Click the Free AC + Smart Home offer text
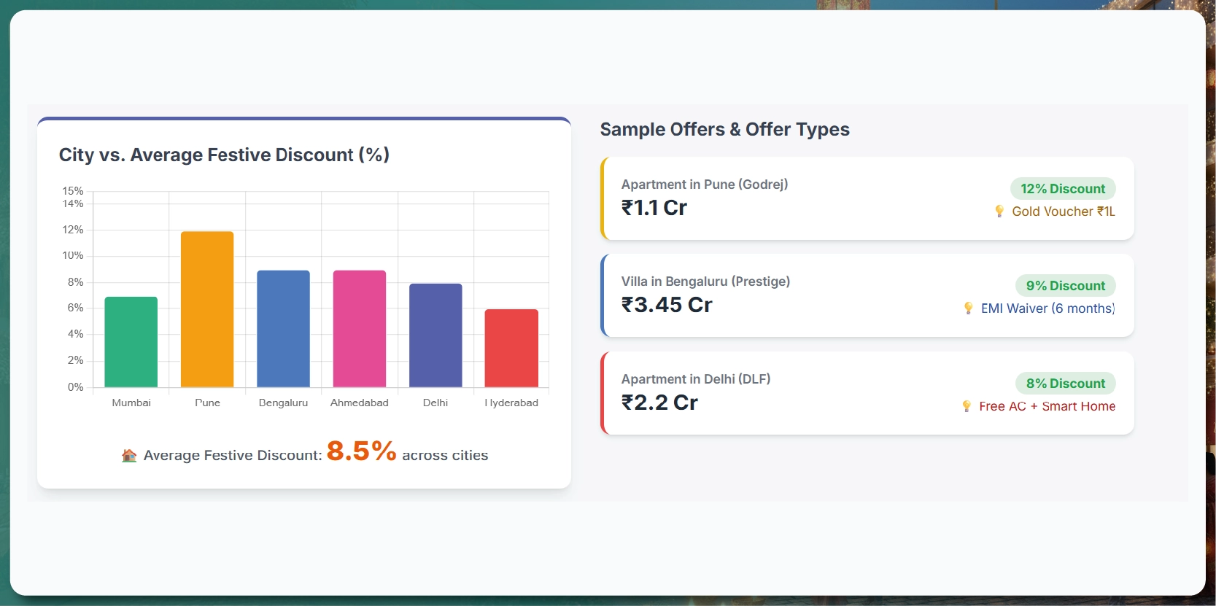The height and width of the screenshot is (606, 1216). click(1047, 406)
